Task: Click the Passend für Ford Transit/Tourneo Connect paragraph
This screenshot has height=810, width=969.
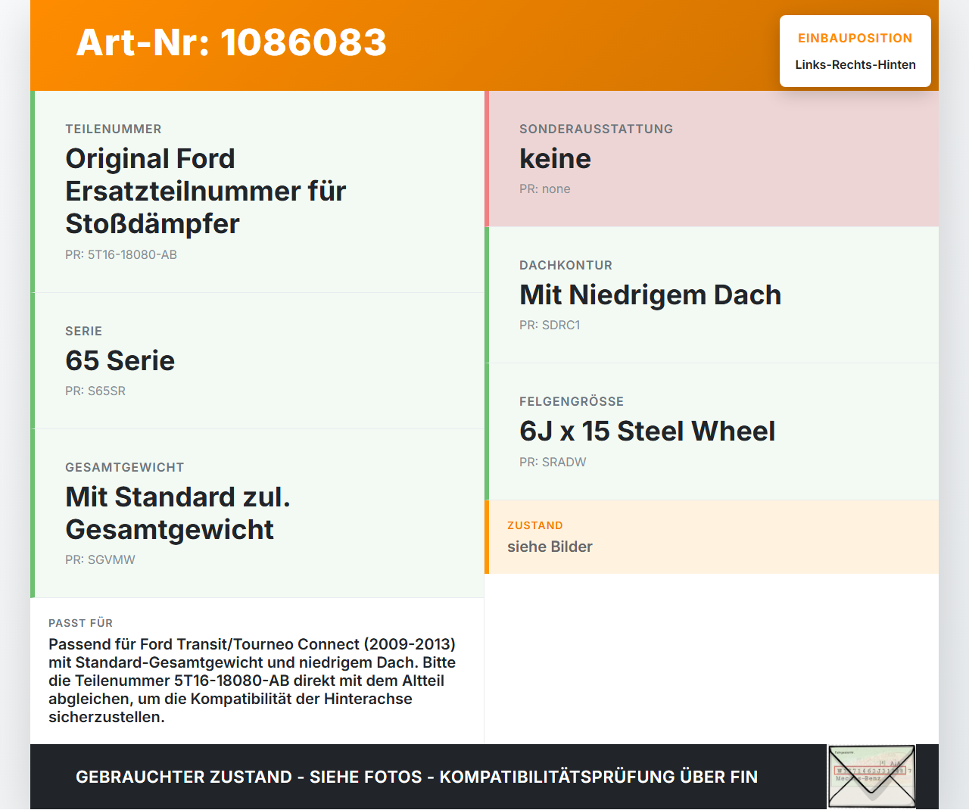Action: [x=253, y=681]
